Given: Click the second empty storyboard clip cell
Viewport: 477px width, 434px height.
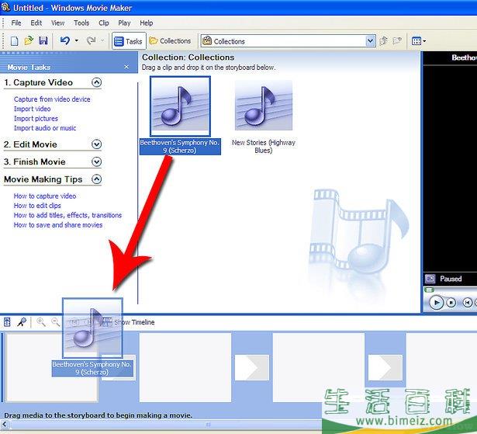Looking at the screenshot, I should pos(185,367).
